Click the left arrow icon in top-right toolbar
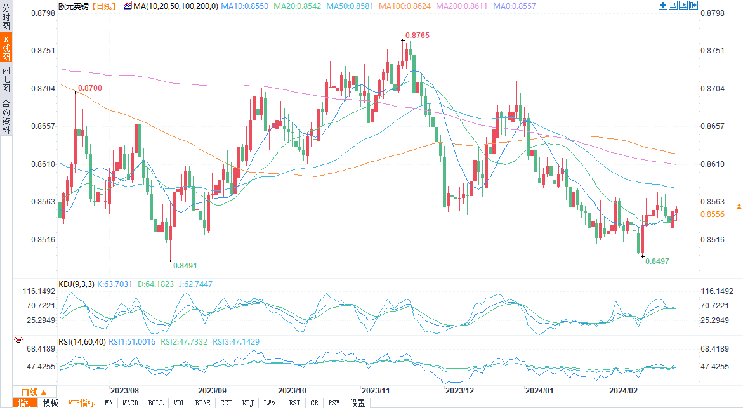The image size is (743, 408). click(673, 5)
